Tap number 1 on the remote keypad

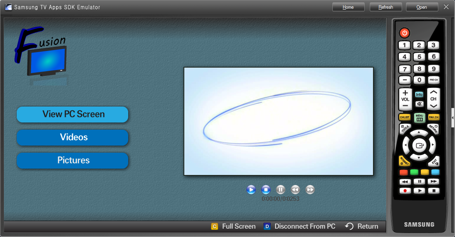[404, 45]
